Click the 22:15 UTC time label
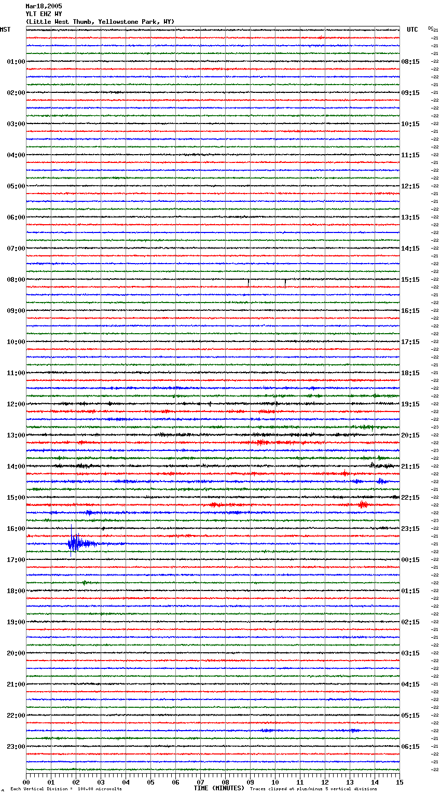Viewport: 441px width, 796px height. [410, 498]
